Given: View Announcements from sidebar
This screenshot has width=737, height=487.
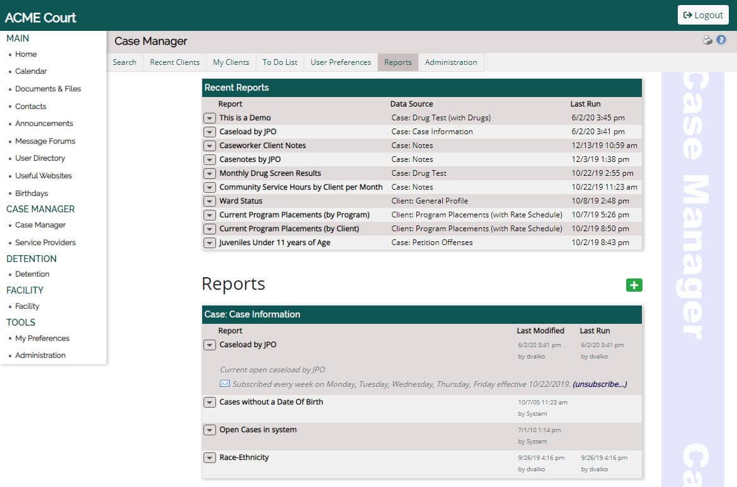Looking at the screenshot, I should click(44, 123).
